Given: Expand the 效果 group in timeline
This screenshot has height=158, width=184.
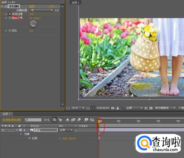Looking at the screenshot, I should pos(21,134).
